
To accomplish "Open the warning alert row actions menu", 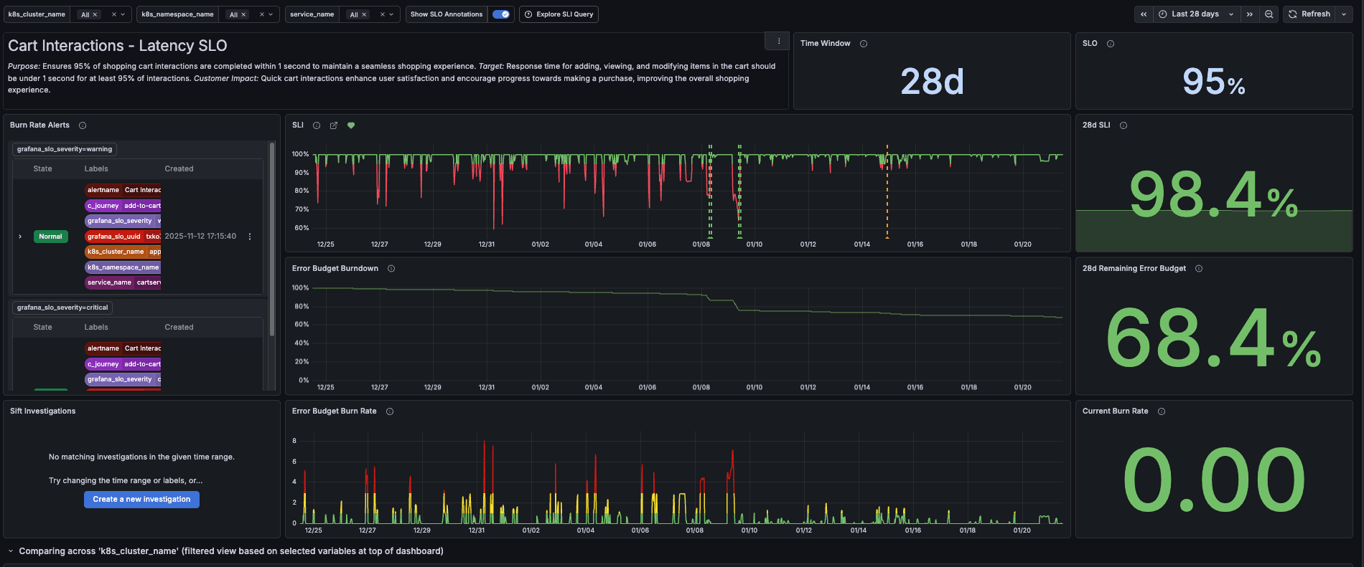I will [250, 237].
